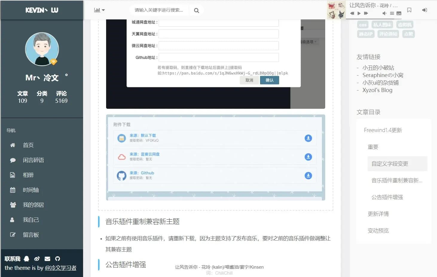This screenshot has height=277, width=437.
Task: Skip to previous track in music player
Action: pos(352,13)
